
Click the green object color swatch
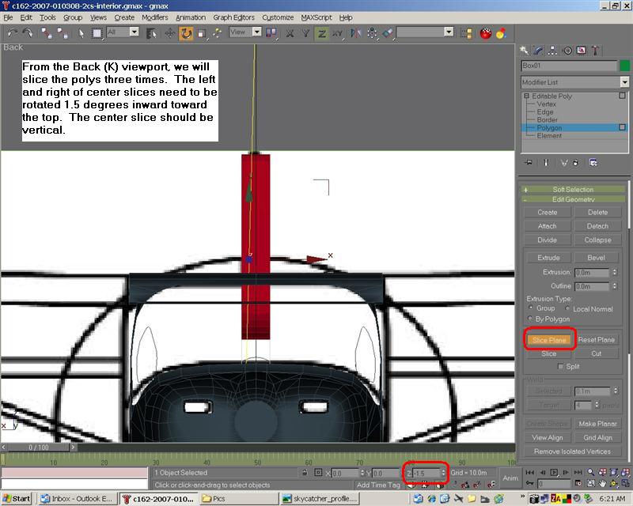click(624, 66)
